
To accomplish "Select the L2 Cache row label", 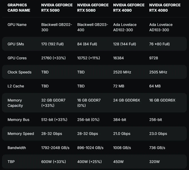I will click(x=16, y=86).
